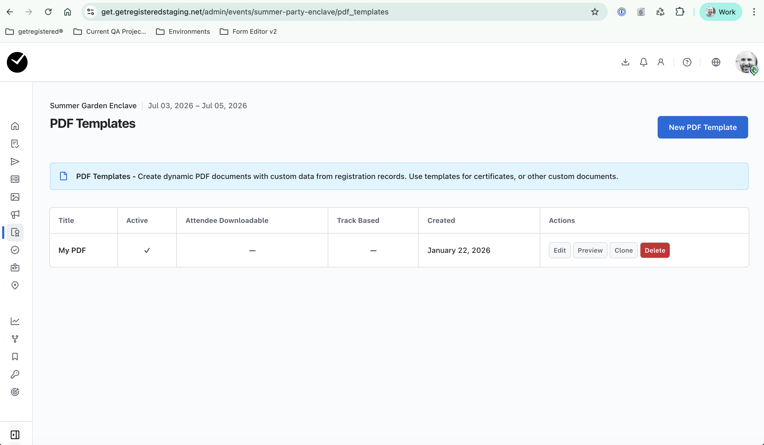The width and height of the screenshot is (764, 445).
Task: Open the help question mark icon
Action: (x=687, y=62)
